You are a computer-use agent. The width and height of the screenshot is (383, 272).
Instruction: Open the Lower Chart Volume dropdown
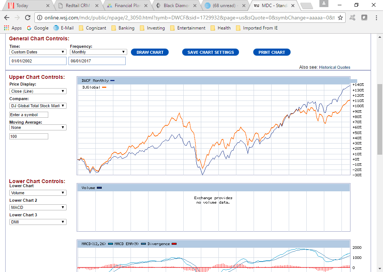pyautogui.click(x=38, y=193)
